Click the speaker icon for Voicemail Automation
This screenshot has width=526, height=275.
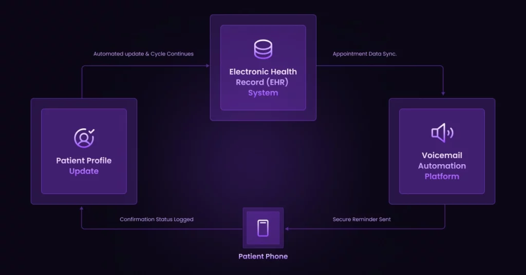tap(442, 133)
